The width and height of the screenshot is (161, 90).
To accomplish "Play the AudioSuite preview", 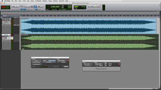I will (33, 67).
